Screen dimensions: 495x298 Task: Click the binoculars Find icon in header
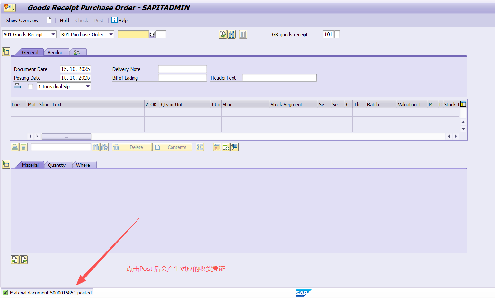[232, 34]
